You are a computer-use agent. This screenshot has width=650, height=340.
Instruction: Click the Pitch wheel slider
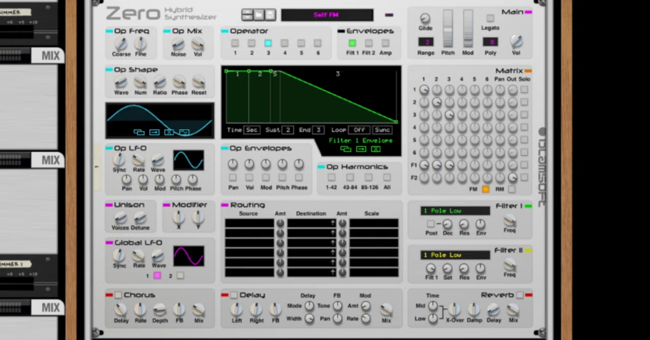coord(448,28)
